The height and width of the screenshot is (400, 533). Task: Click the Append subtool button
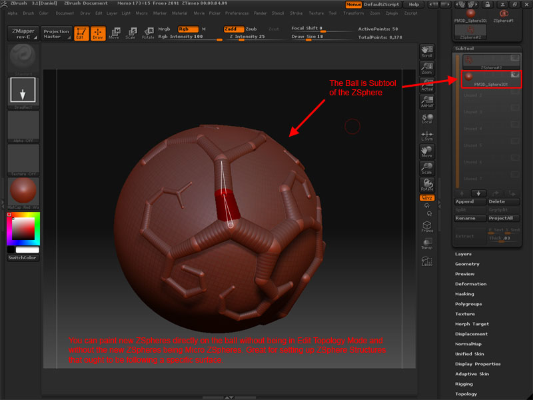470,202
